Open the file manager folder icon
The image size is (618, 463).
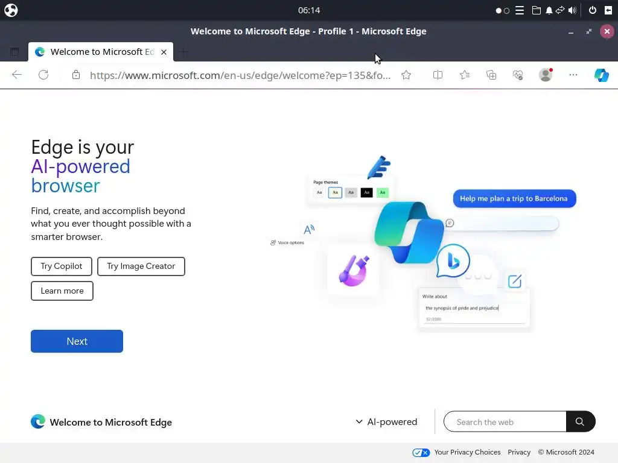point(536,10)
